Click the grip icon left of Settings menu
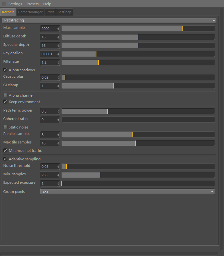The height and width of the screenshot is (256, 224). coord(4,4)
